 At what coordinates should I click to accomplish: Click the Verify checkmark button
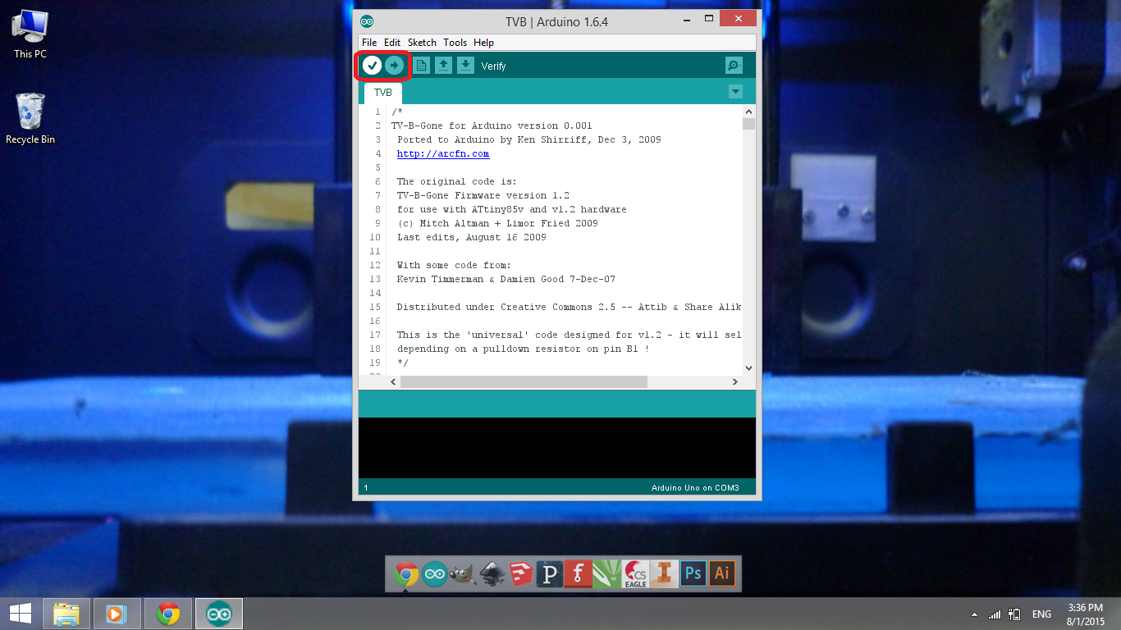click(372, 66)
